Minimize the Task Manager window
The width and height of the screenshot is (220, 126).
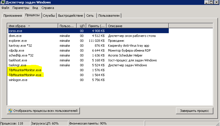[x=206, y=2]
